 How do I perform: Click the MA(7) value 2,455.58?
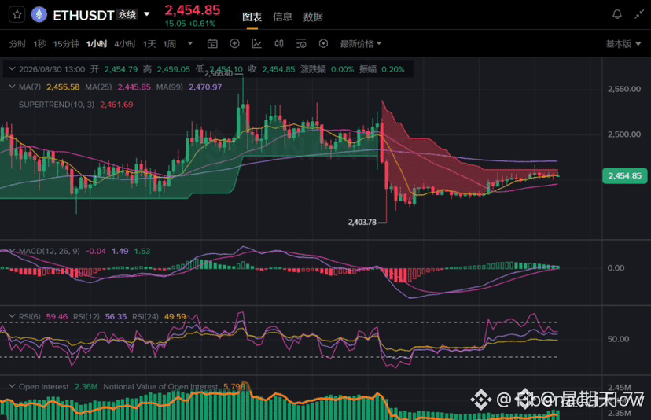[x=63, y=87]
